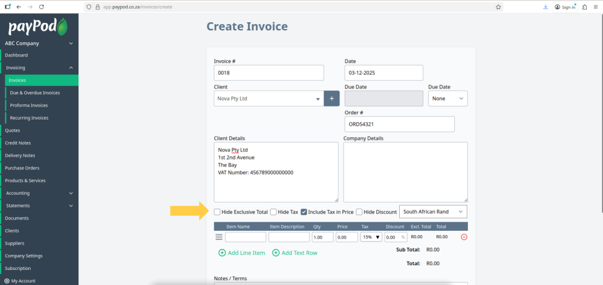Screen dimensions: 603x285
Task: Go to Credit Notes
Action: point(39,142)
